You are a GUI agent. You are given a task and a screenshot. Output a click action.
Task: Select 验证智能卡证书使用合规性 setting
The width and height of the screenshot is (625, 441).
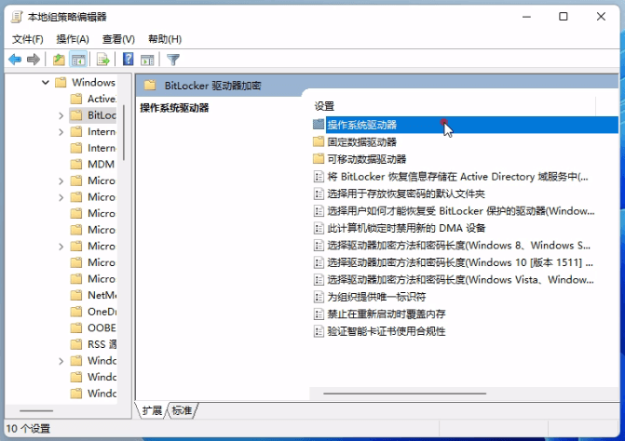[387, 331]
